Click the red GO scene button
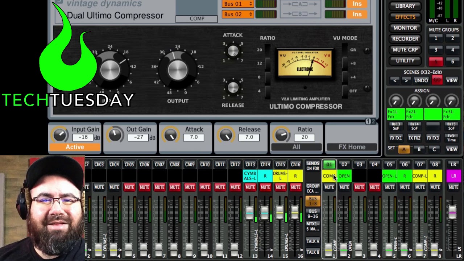 tap(437, 80)
